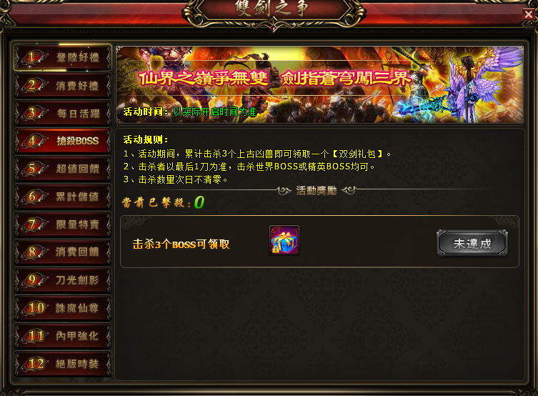Select the 內甲強化 tab

[63, 336]
